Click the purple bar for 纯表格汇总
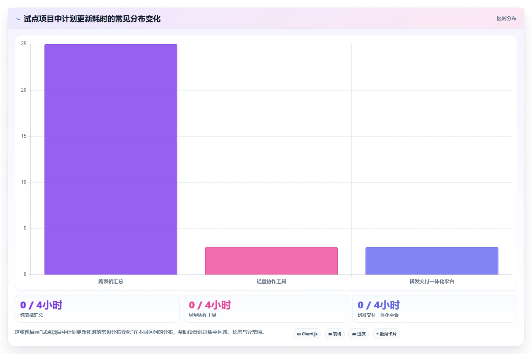Viewport: 532px width, 354px height. click(111, 159)
